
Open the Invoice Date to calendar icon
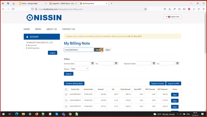coord(116,63)
